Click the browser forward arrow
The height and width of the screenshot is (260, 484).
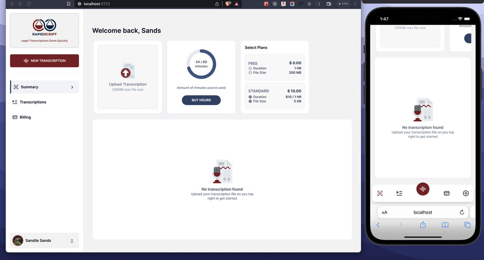pyautogui.click(x=20, y=4)
